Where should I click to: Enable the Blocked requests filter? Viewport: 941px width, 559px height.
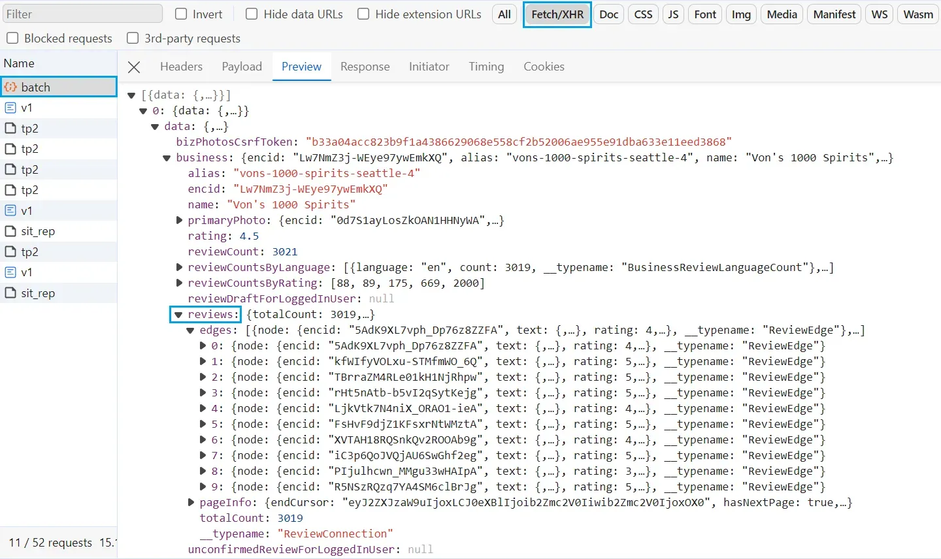pos(12,38)
